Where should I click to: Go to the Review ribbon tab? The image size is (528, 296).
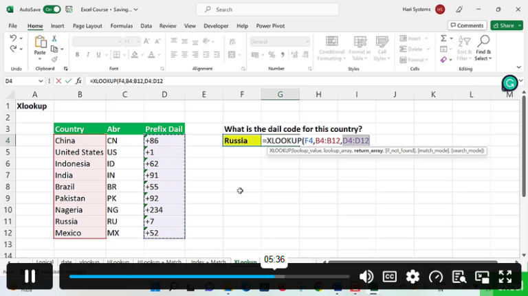pyautogui.click(x=168, y=25)
